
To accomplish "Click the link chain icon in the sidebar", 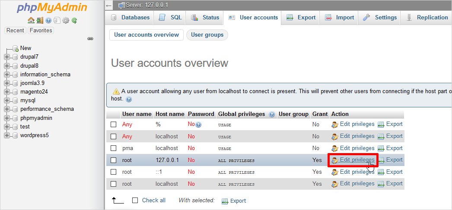I will (90, 38).
